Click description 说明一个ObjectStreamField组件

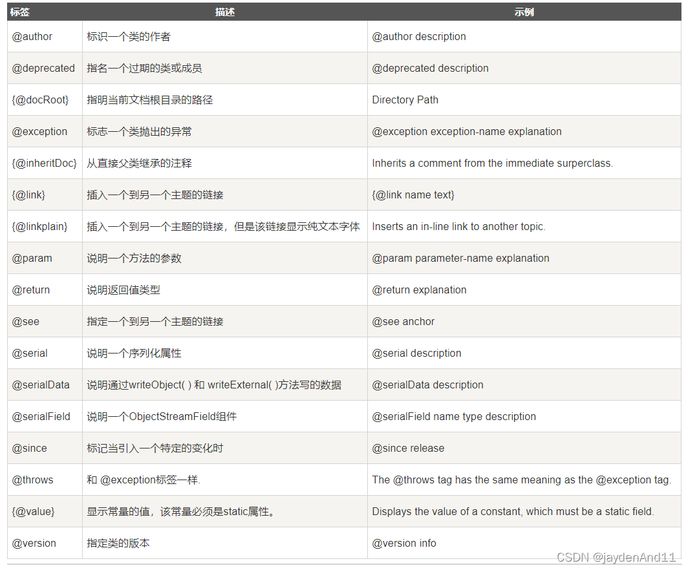[162, 416]
